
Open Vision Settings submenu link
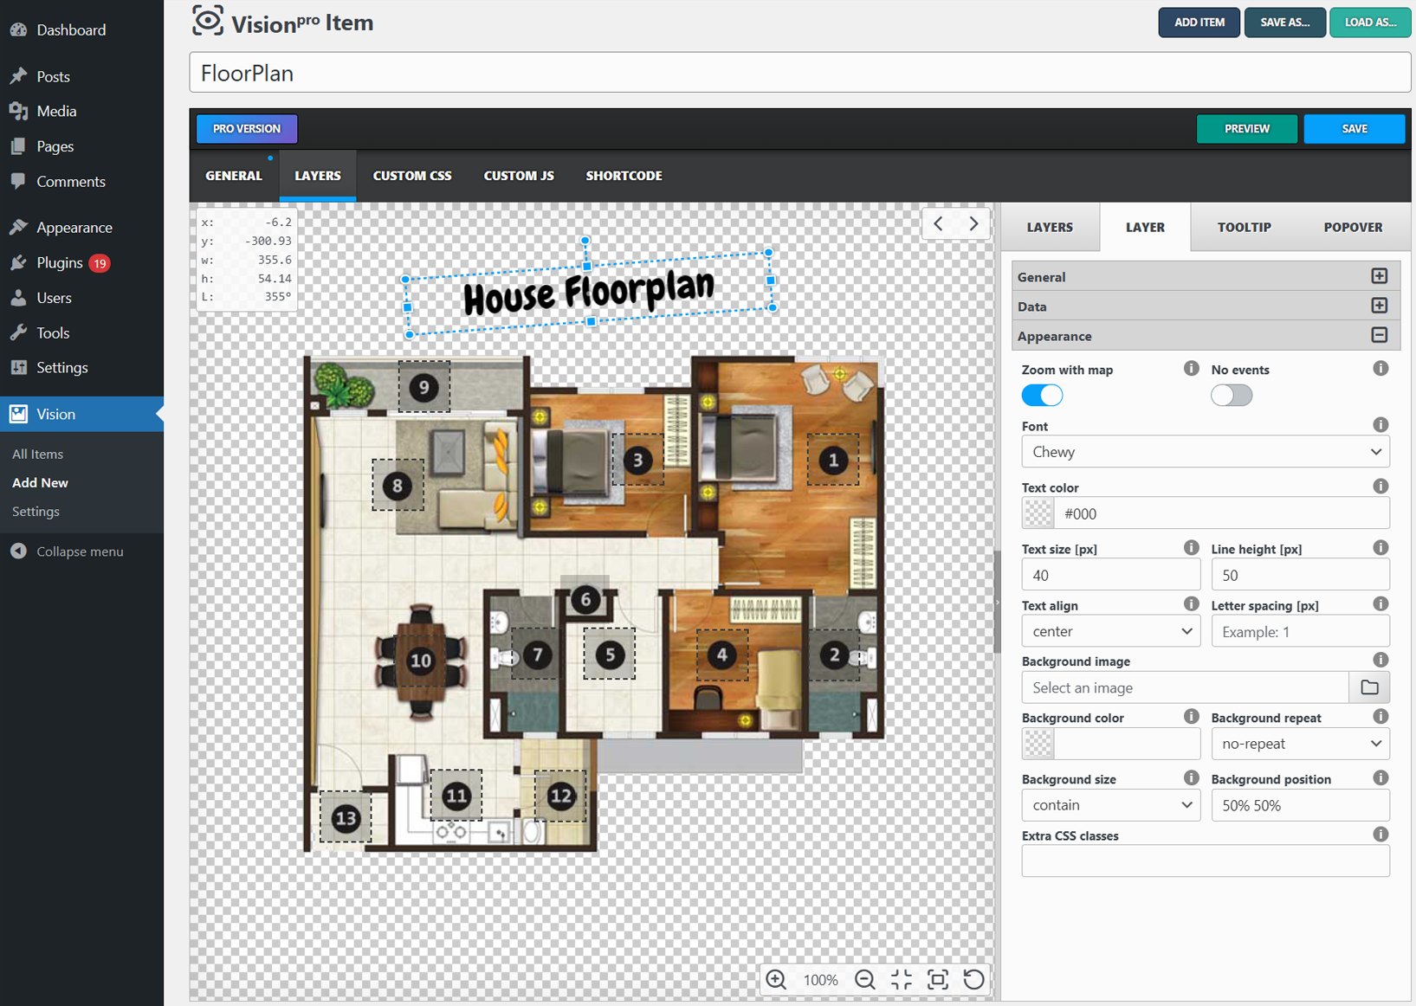(36, 512)
